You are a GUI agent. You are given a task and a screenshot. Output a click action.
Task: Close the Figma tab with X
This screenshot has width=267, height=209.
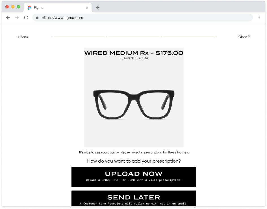[x=87, y=8]
